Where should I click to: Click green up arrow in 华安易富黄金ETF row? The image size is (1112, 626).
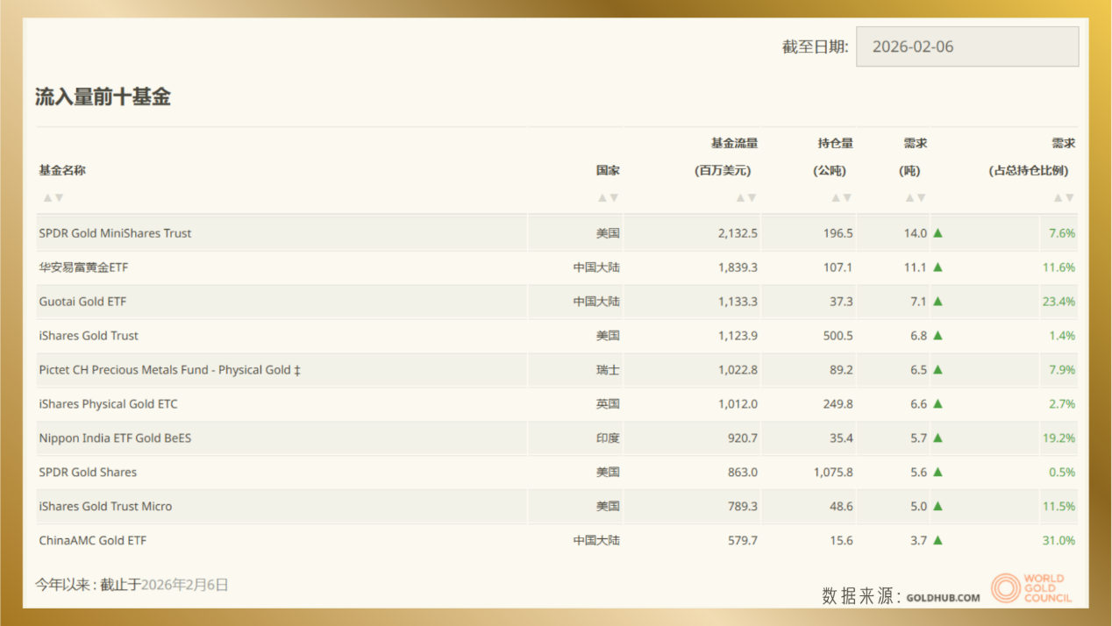click(937, 267)
